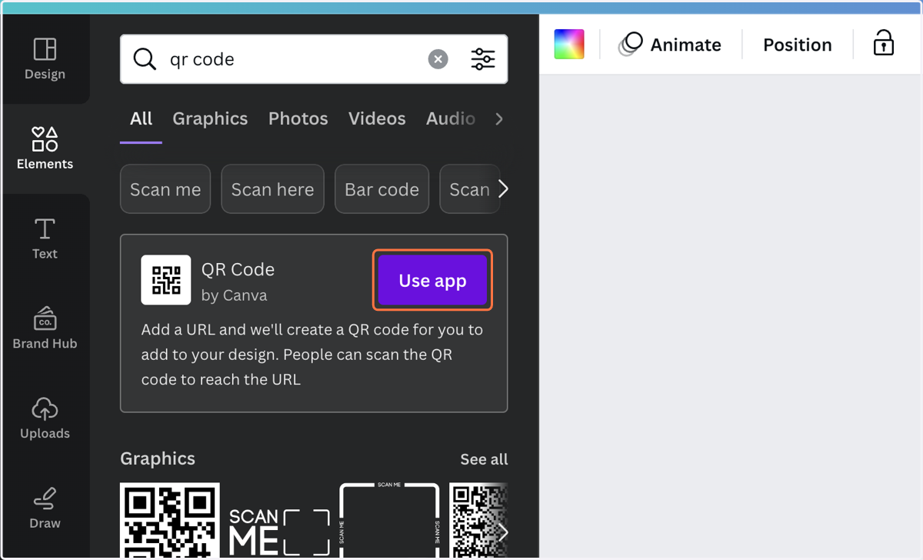Select the Scan here suggestion chip
This screenshot has width=923, height=560.
pos(272,189)
